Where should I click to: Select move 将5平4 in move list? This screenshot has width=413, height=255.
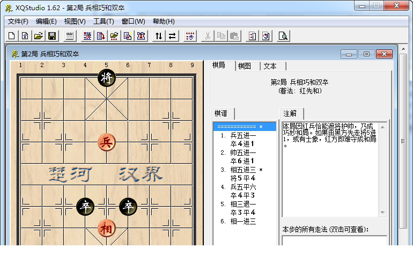click(243, 178)
